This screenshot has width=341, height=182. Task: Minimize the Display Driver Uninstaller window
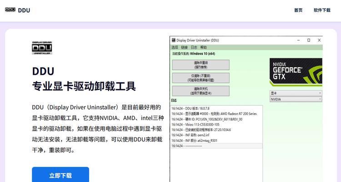[299, 40]
